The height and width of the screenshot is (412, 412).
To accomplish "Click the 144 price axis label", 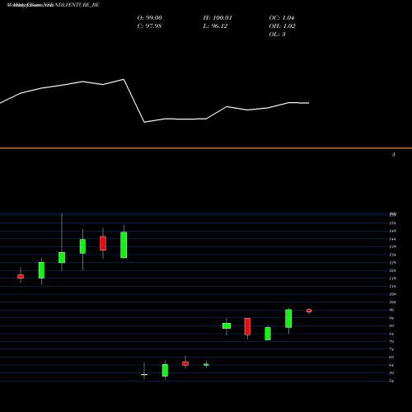I will coord(392,239).
